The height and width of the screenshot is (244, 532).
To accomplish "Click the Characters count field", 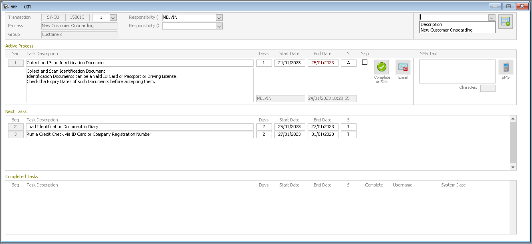I will (x=488, y=88).
